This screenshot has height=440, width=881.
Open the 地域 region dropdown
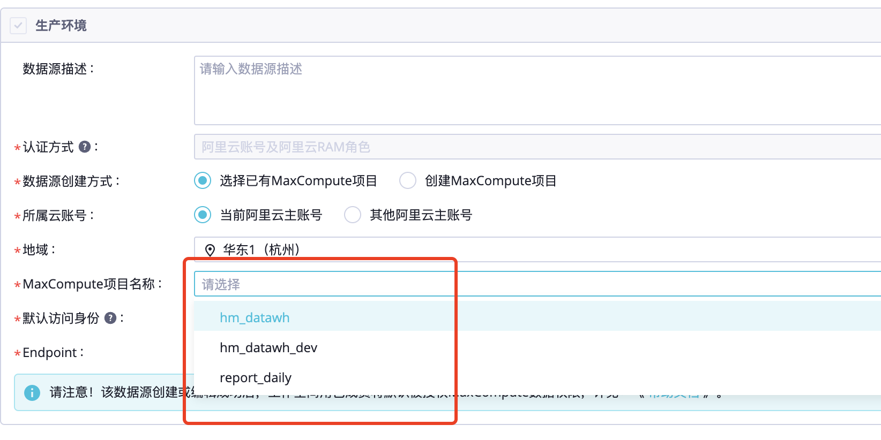click(537, 249)
